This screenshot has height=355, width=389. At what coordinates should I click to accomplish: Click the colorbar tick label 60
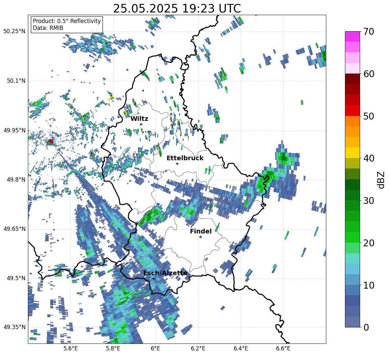[369, 74]
